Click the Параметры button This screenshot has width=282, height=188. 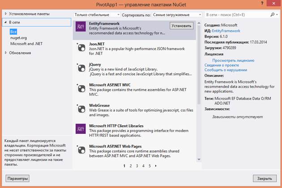pyautogui.click(x=17, y=179)
